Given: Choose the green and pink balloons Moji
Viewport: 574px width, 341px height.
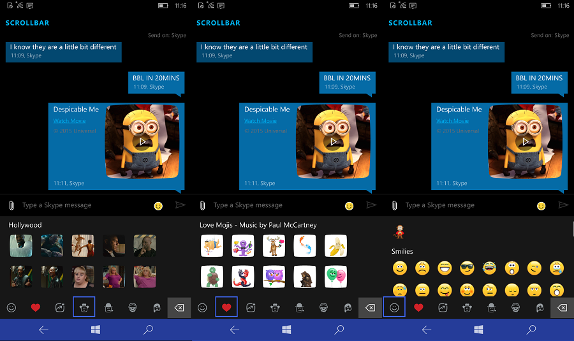Looking at the screenshot, I should tap(335, 277).
